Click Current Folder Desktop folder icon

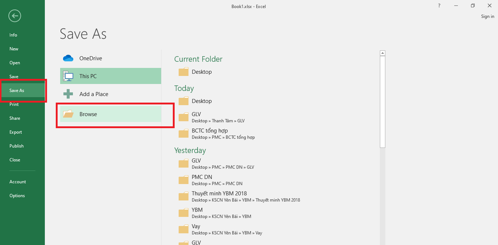coord(183,72)
